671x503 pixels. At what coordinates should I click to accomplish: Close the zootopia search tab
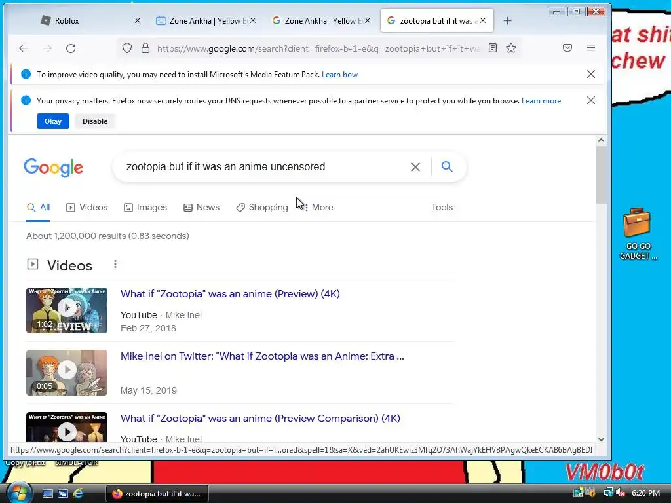tap(483, 20)
